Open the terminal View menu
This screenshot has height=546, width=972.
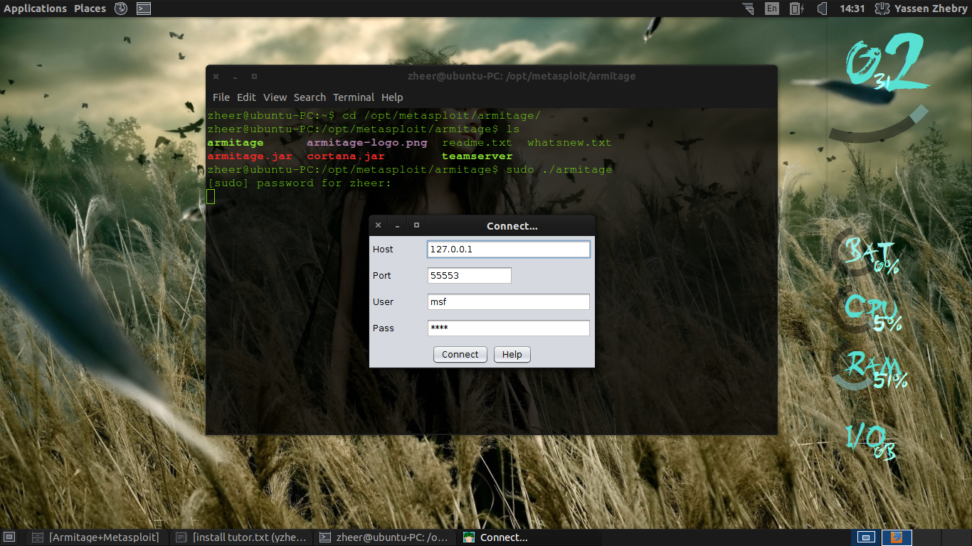click(275, 97)
